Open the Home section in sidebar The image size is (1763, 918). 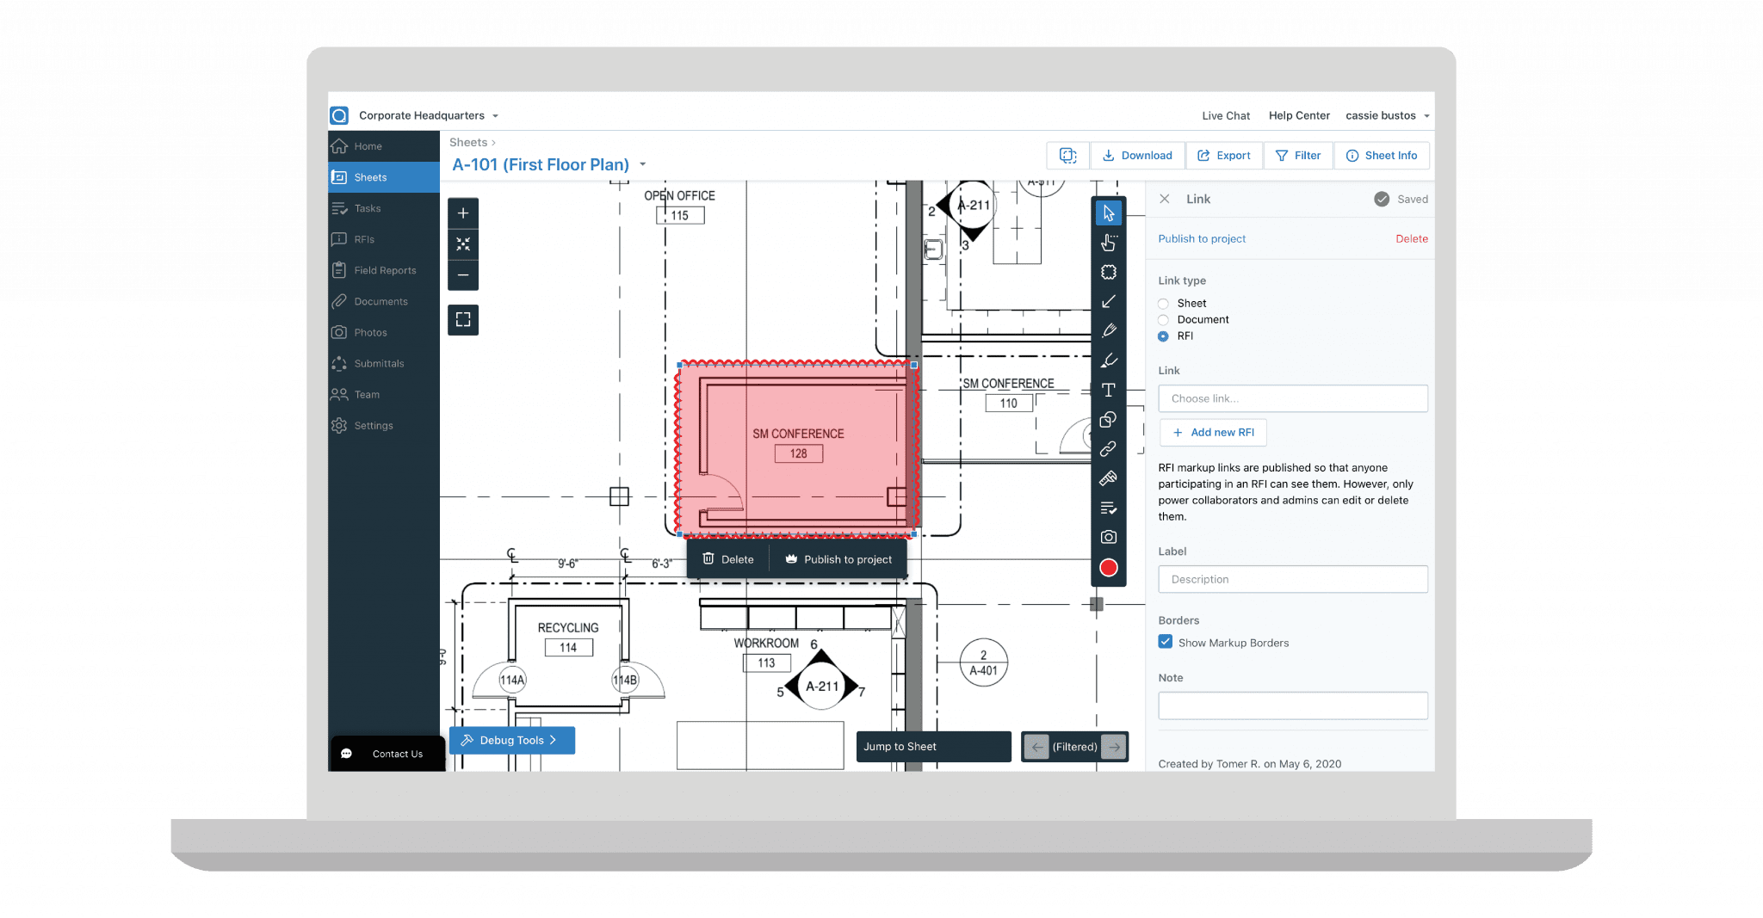[x=384, y=146]
